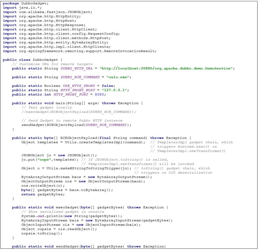Screen dimensions: 258x251
Task: Click 'oopsie.toString();' line
Action: click(x=42, y=233)
